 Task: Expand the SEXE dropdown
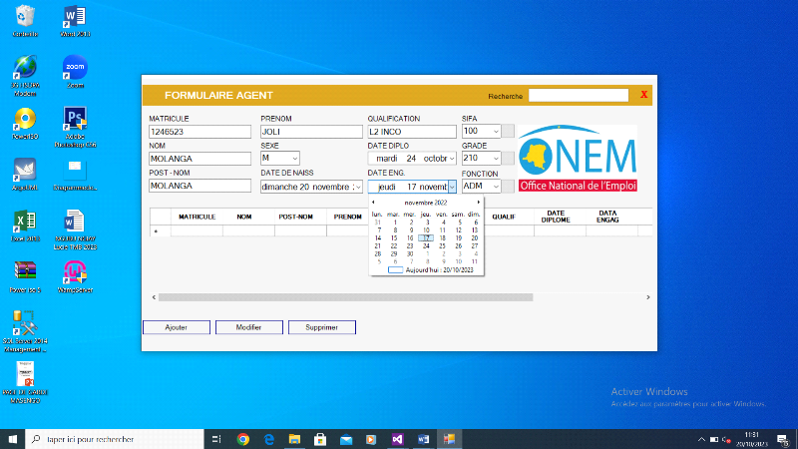[295, 158]
